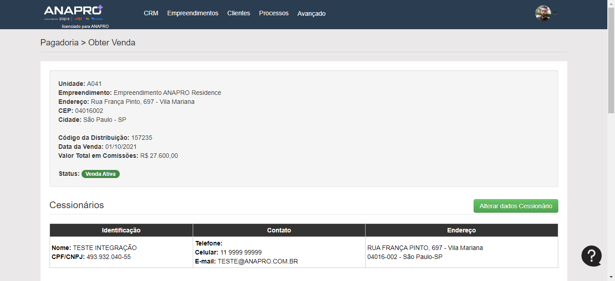Click the scrollbar down arrow
The width and height of the screenshot is (615, 281).
[611, 277]
